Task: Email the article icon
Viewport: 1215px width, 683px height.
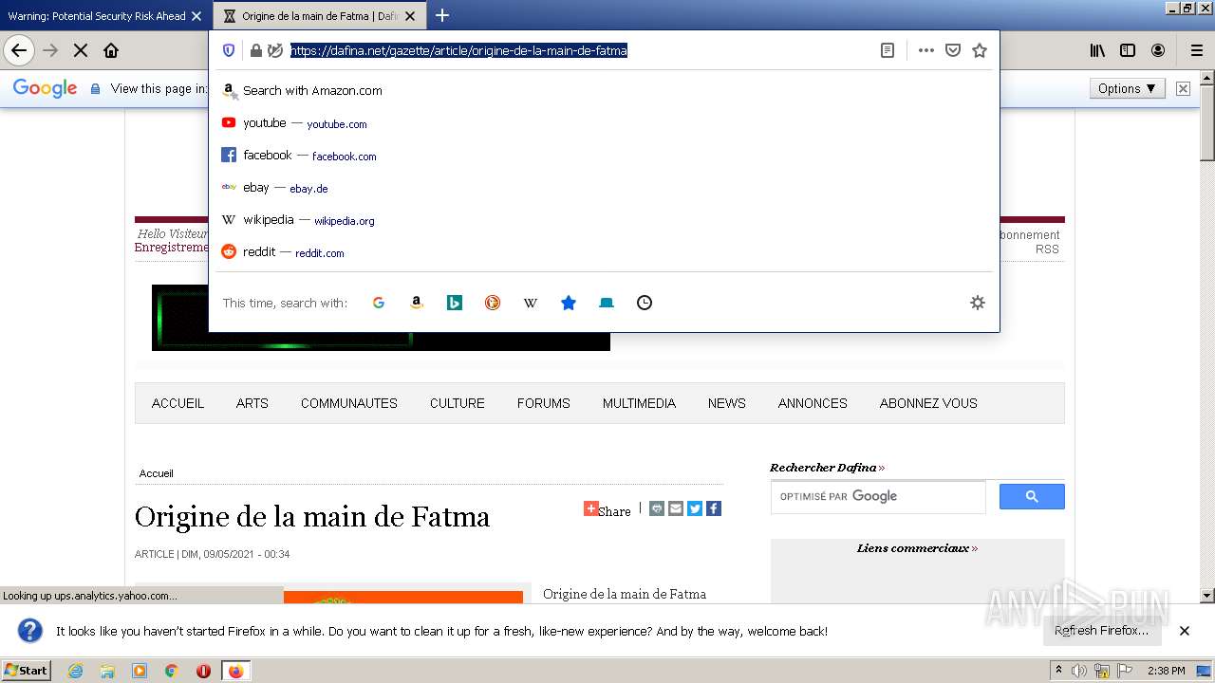Action: (x=676, y=508)
